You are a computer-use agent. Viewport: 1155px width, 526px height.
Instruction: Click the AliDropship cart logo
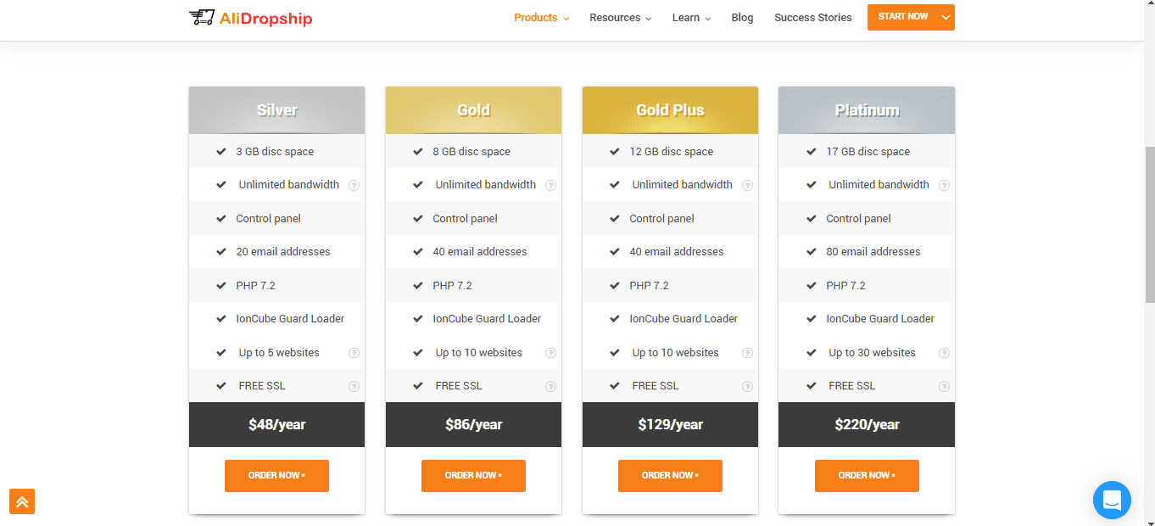[250, 17]
